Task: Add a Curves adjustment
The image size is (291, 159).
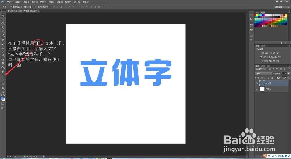Action: (x=270, y=53)
